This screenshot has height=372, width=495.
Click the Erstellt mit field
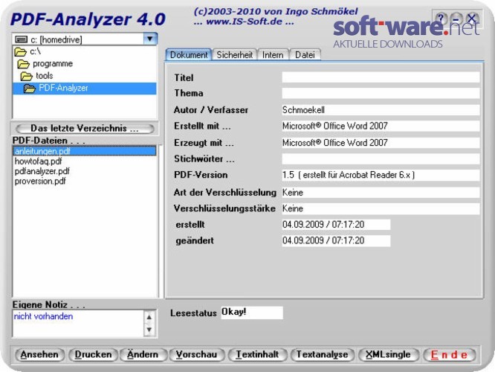point(381,126)
